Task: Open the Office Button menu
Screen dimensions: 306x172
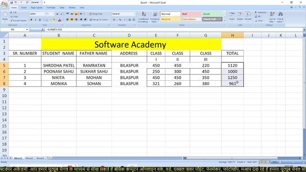Action: (x=4, y=4)
